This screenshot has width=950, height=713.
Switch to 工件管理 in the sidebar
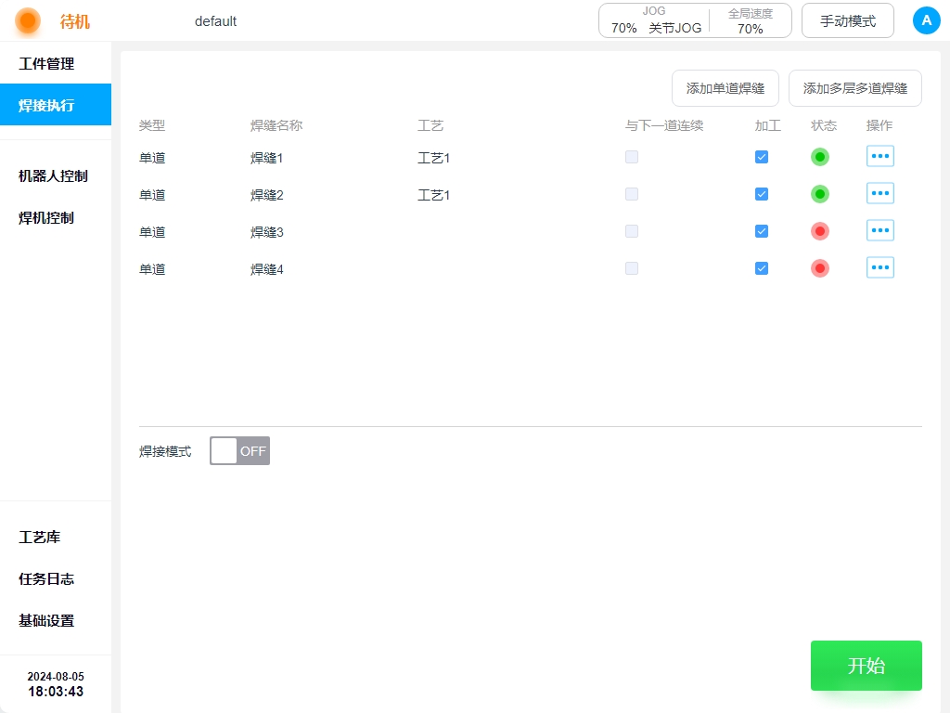(x=46, y=64)
